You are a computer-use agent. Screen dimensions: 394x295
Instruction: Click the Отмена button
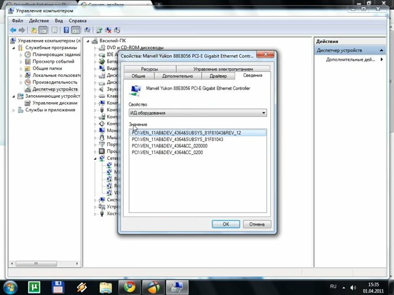coord(257,224)
